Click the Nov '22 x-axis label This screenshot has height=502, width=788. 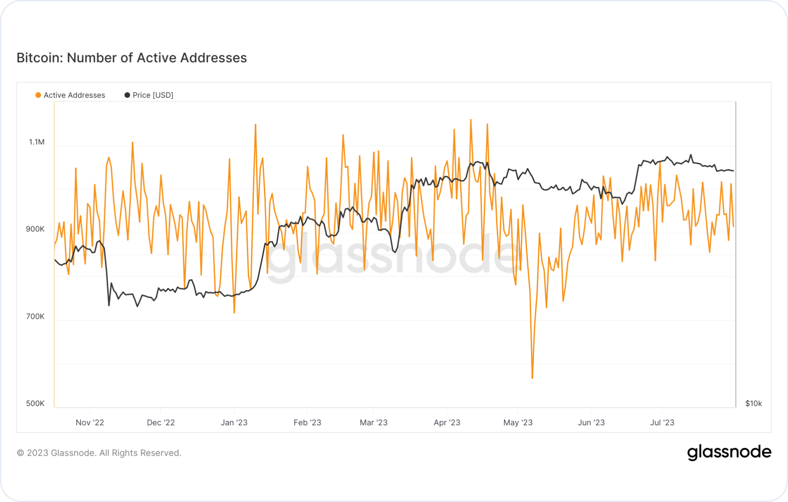click(x=90, y=422)
